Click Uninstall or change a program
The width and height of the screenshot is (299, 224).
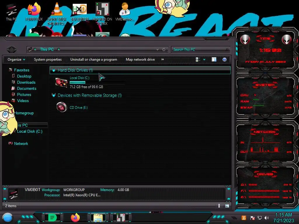click(x=94, y=60)
